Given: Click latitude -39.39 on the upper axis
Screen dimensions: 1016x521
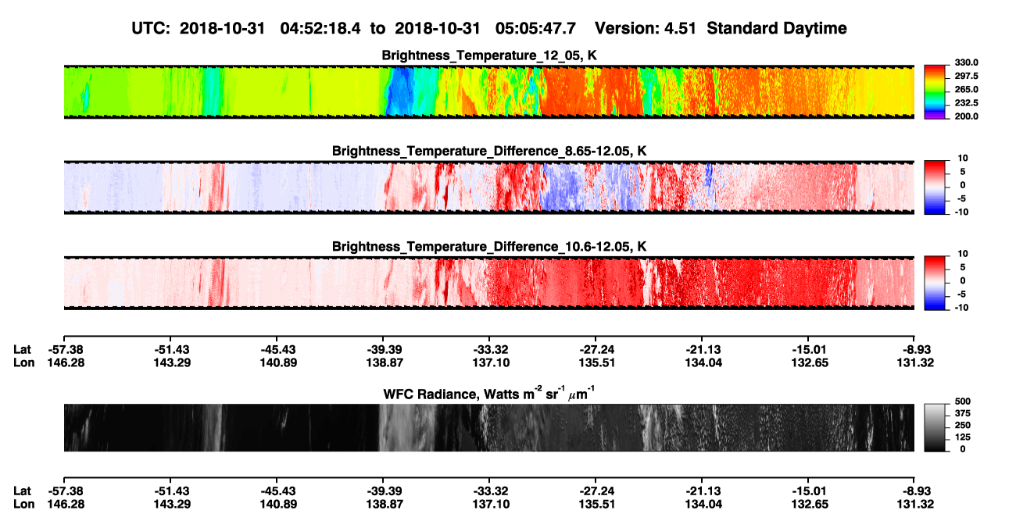Looking at the screenshot, I should pyautogui.click(x=383, y=349).
